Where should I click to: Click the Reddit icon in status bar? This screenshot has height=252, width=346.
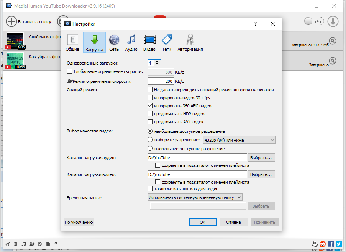coord(323,244)
